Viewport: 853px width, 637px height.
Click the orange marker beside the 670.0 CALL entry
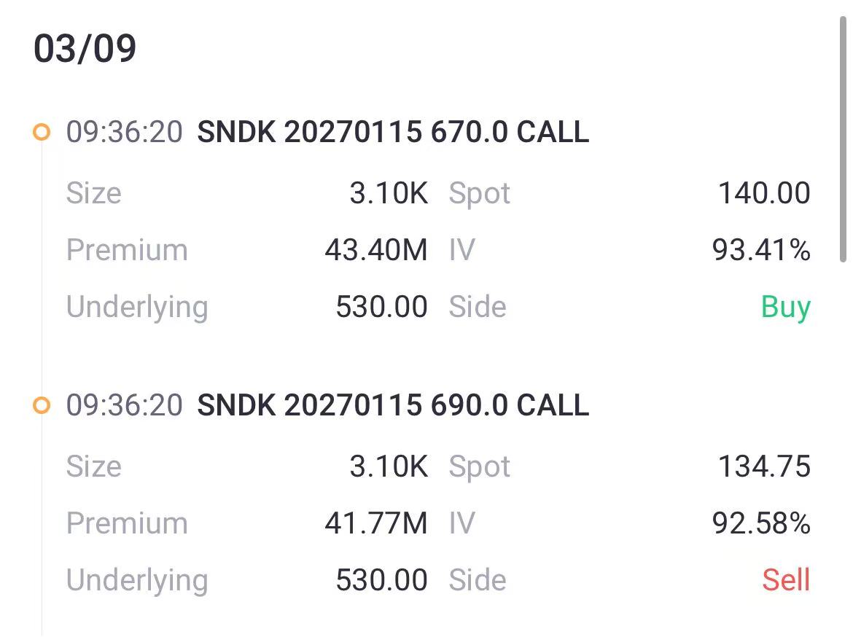click(x=42, y=133)
